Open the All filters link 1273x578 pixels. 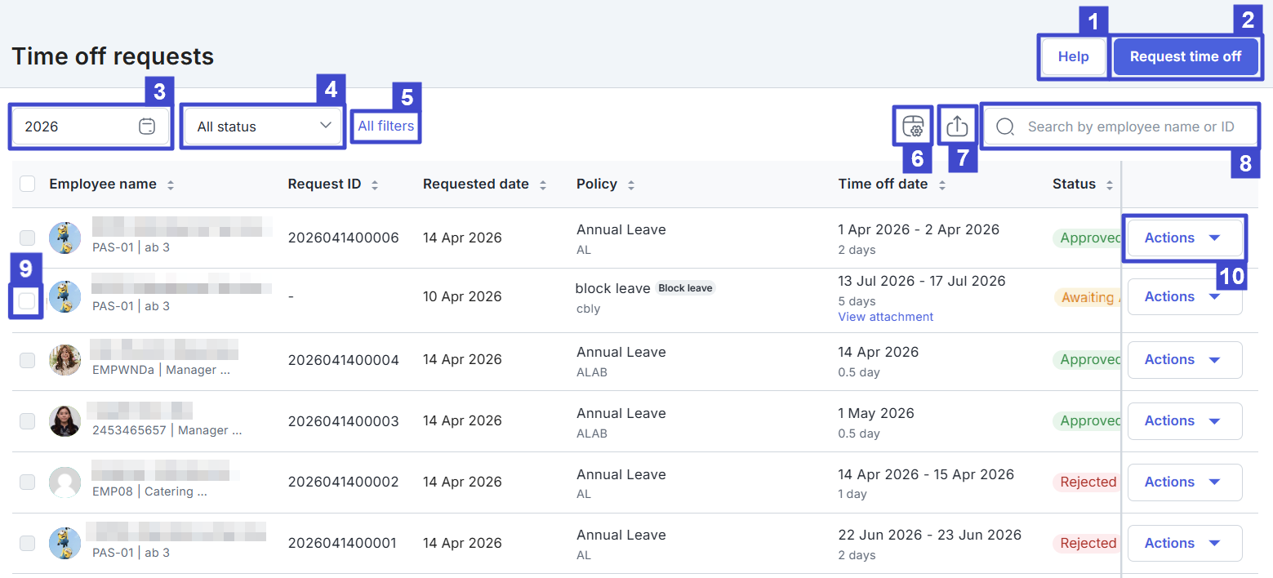[x=385, y=126]
